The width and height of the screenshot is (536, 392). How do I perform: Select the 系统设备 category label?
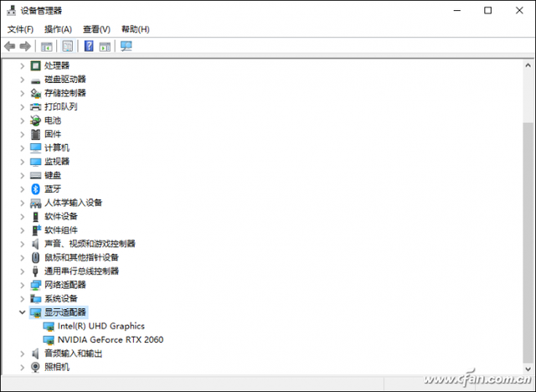(61, 299)
